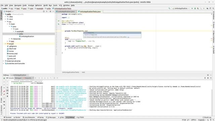215x121 pixels.
Task: Expand the target folder
Action: click(x=5, y=44)
